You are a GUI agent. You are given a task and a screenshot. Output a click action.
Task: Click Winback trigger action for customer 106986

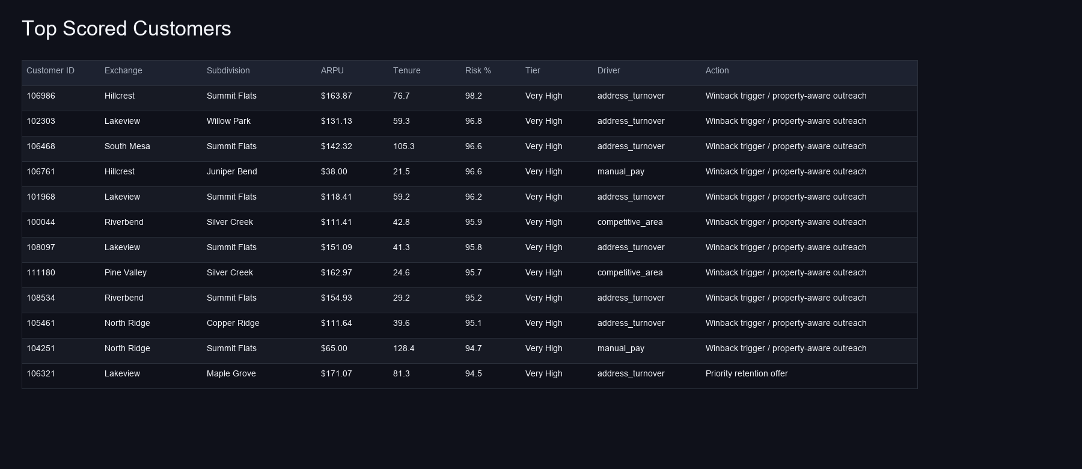(x=786, y=96)
